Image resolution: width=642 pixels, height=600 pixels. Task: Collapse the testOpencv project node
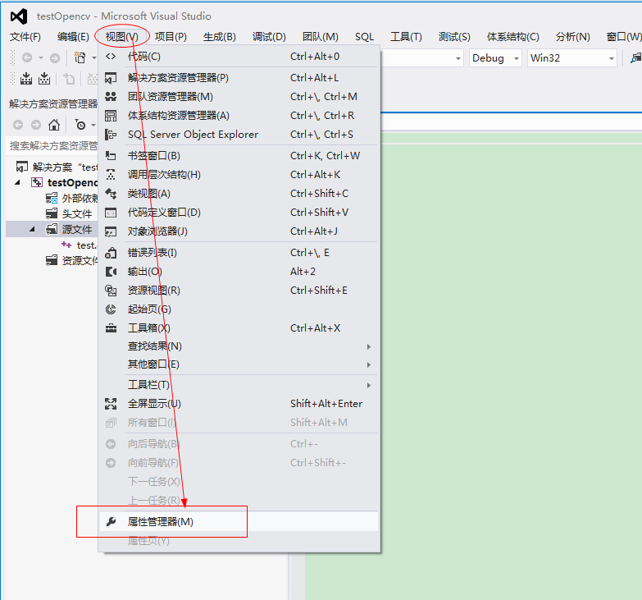[x=18, y=182]
